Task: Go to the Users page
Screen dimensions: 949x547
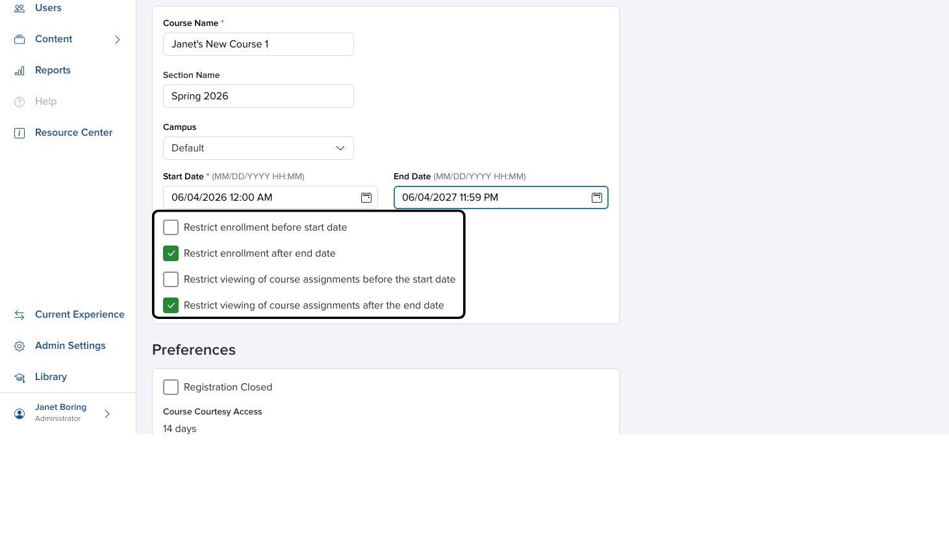Action: (48, 8)
